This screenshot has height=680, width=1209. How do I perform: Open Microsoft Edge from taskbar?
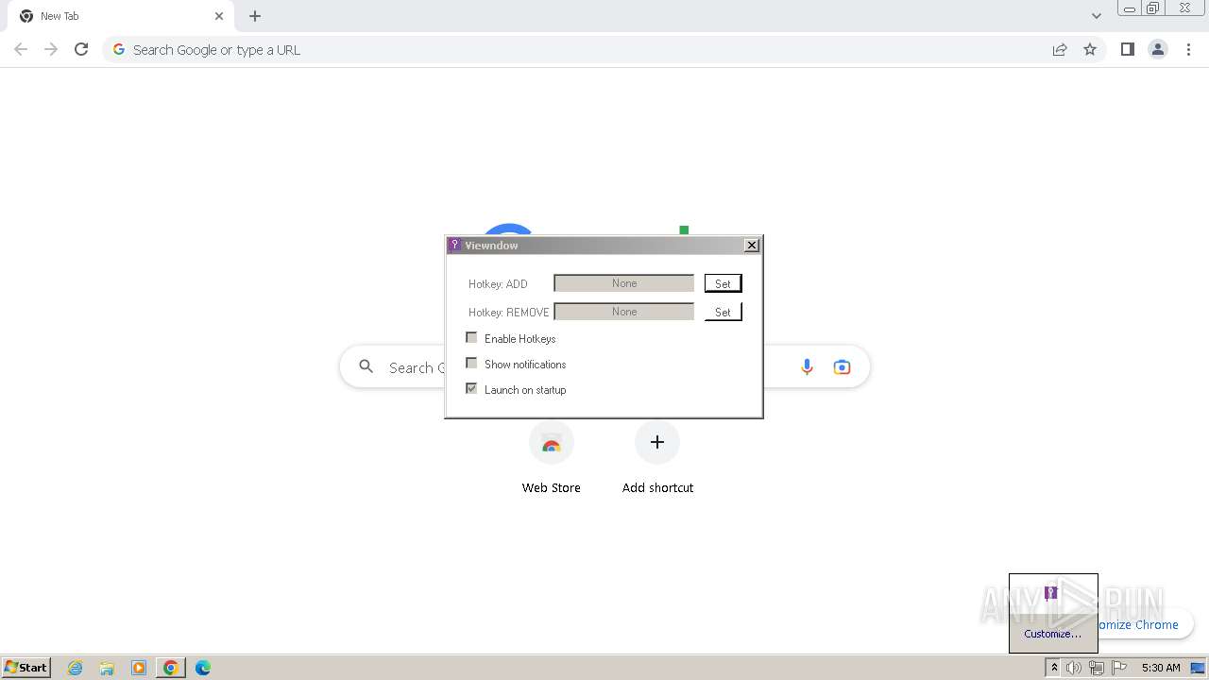tap(203, 668)
